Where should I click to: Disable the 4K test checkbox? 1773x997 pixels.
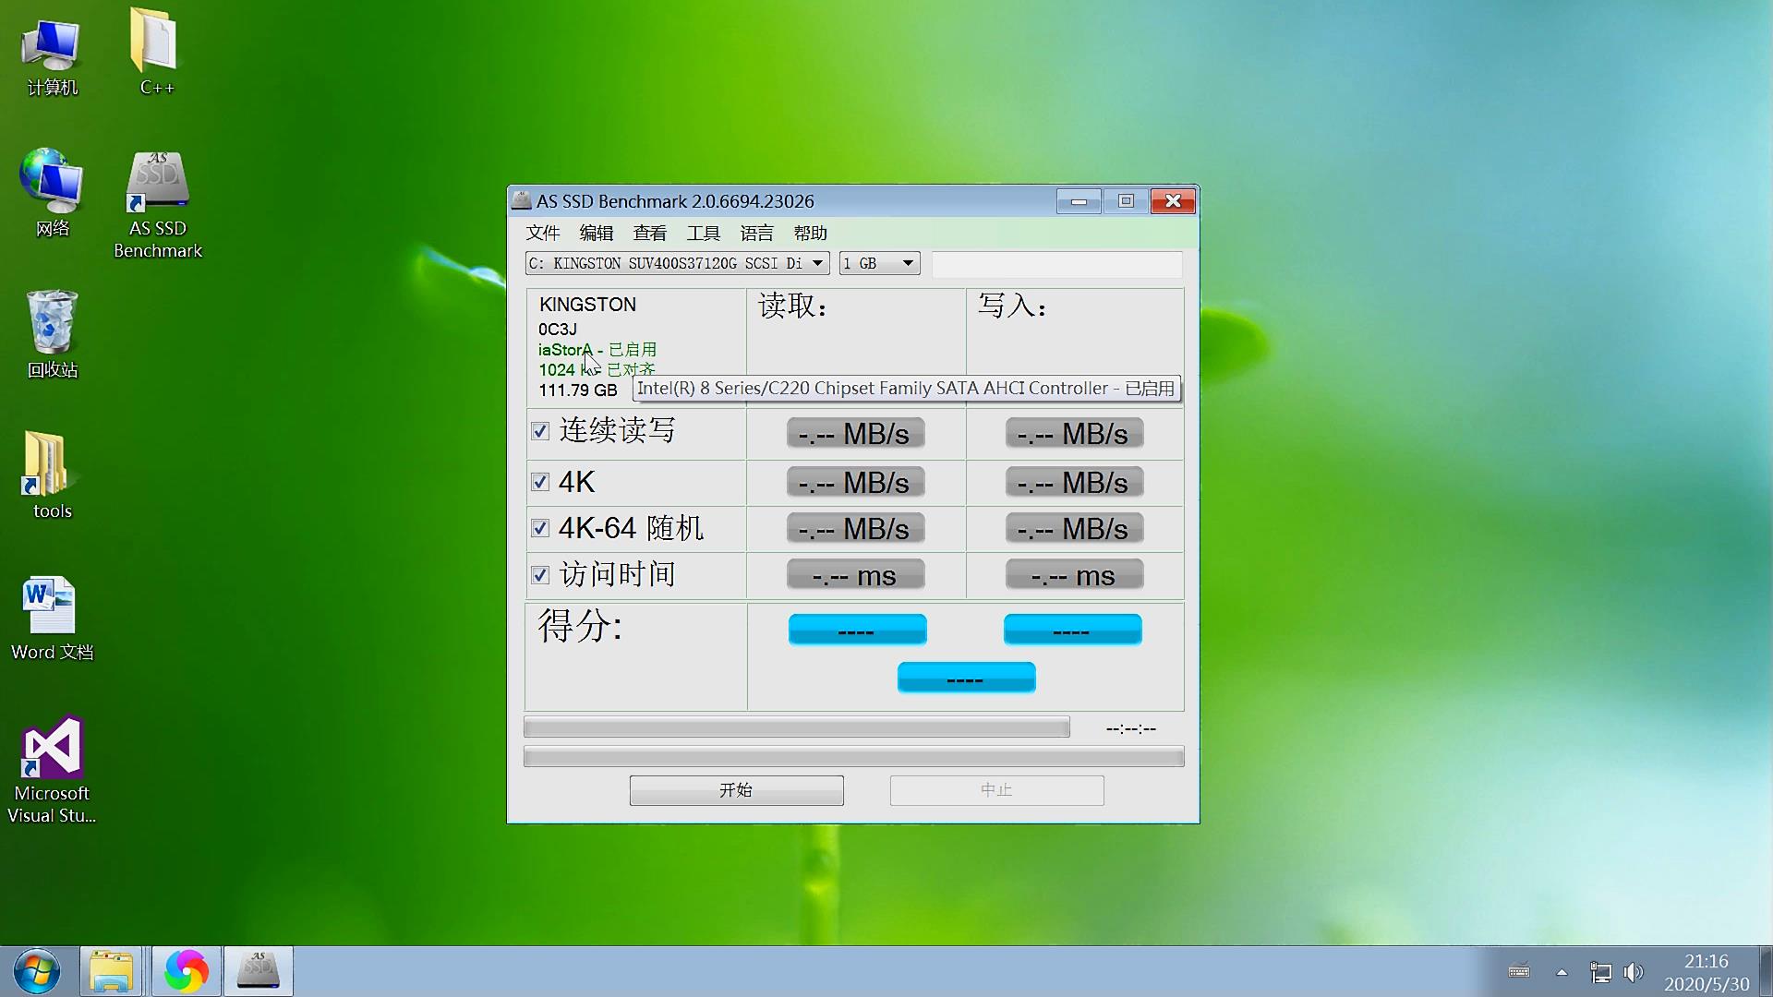pos(540,481)
